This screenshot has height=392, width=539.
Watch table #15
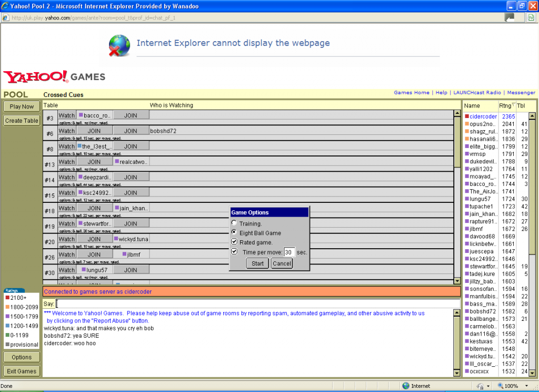pos(67,193)
